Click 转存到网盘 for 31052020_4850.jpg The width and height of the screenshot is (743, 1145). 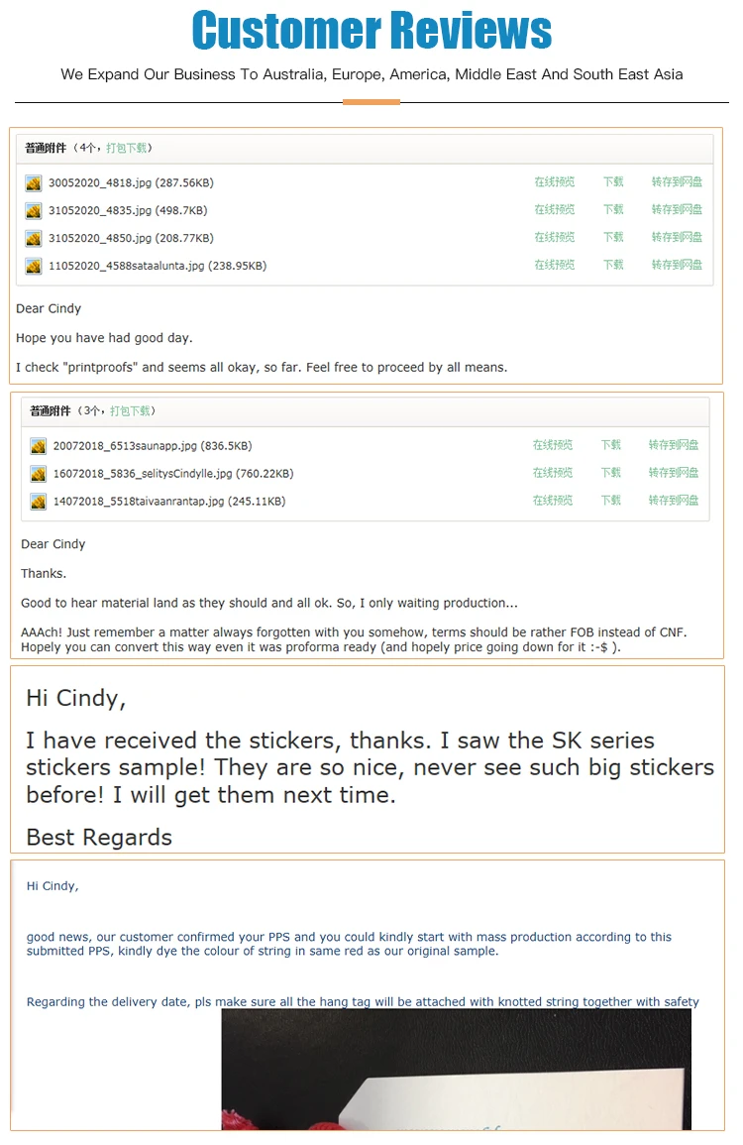677,238
